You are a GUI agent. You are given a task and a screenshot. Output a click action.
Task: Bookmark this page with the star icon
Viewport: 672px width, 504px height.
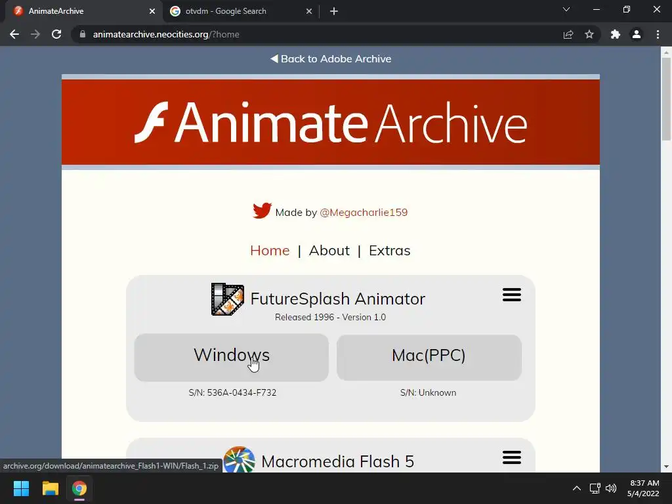pyautogui.click(x=589, y=34)
